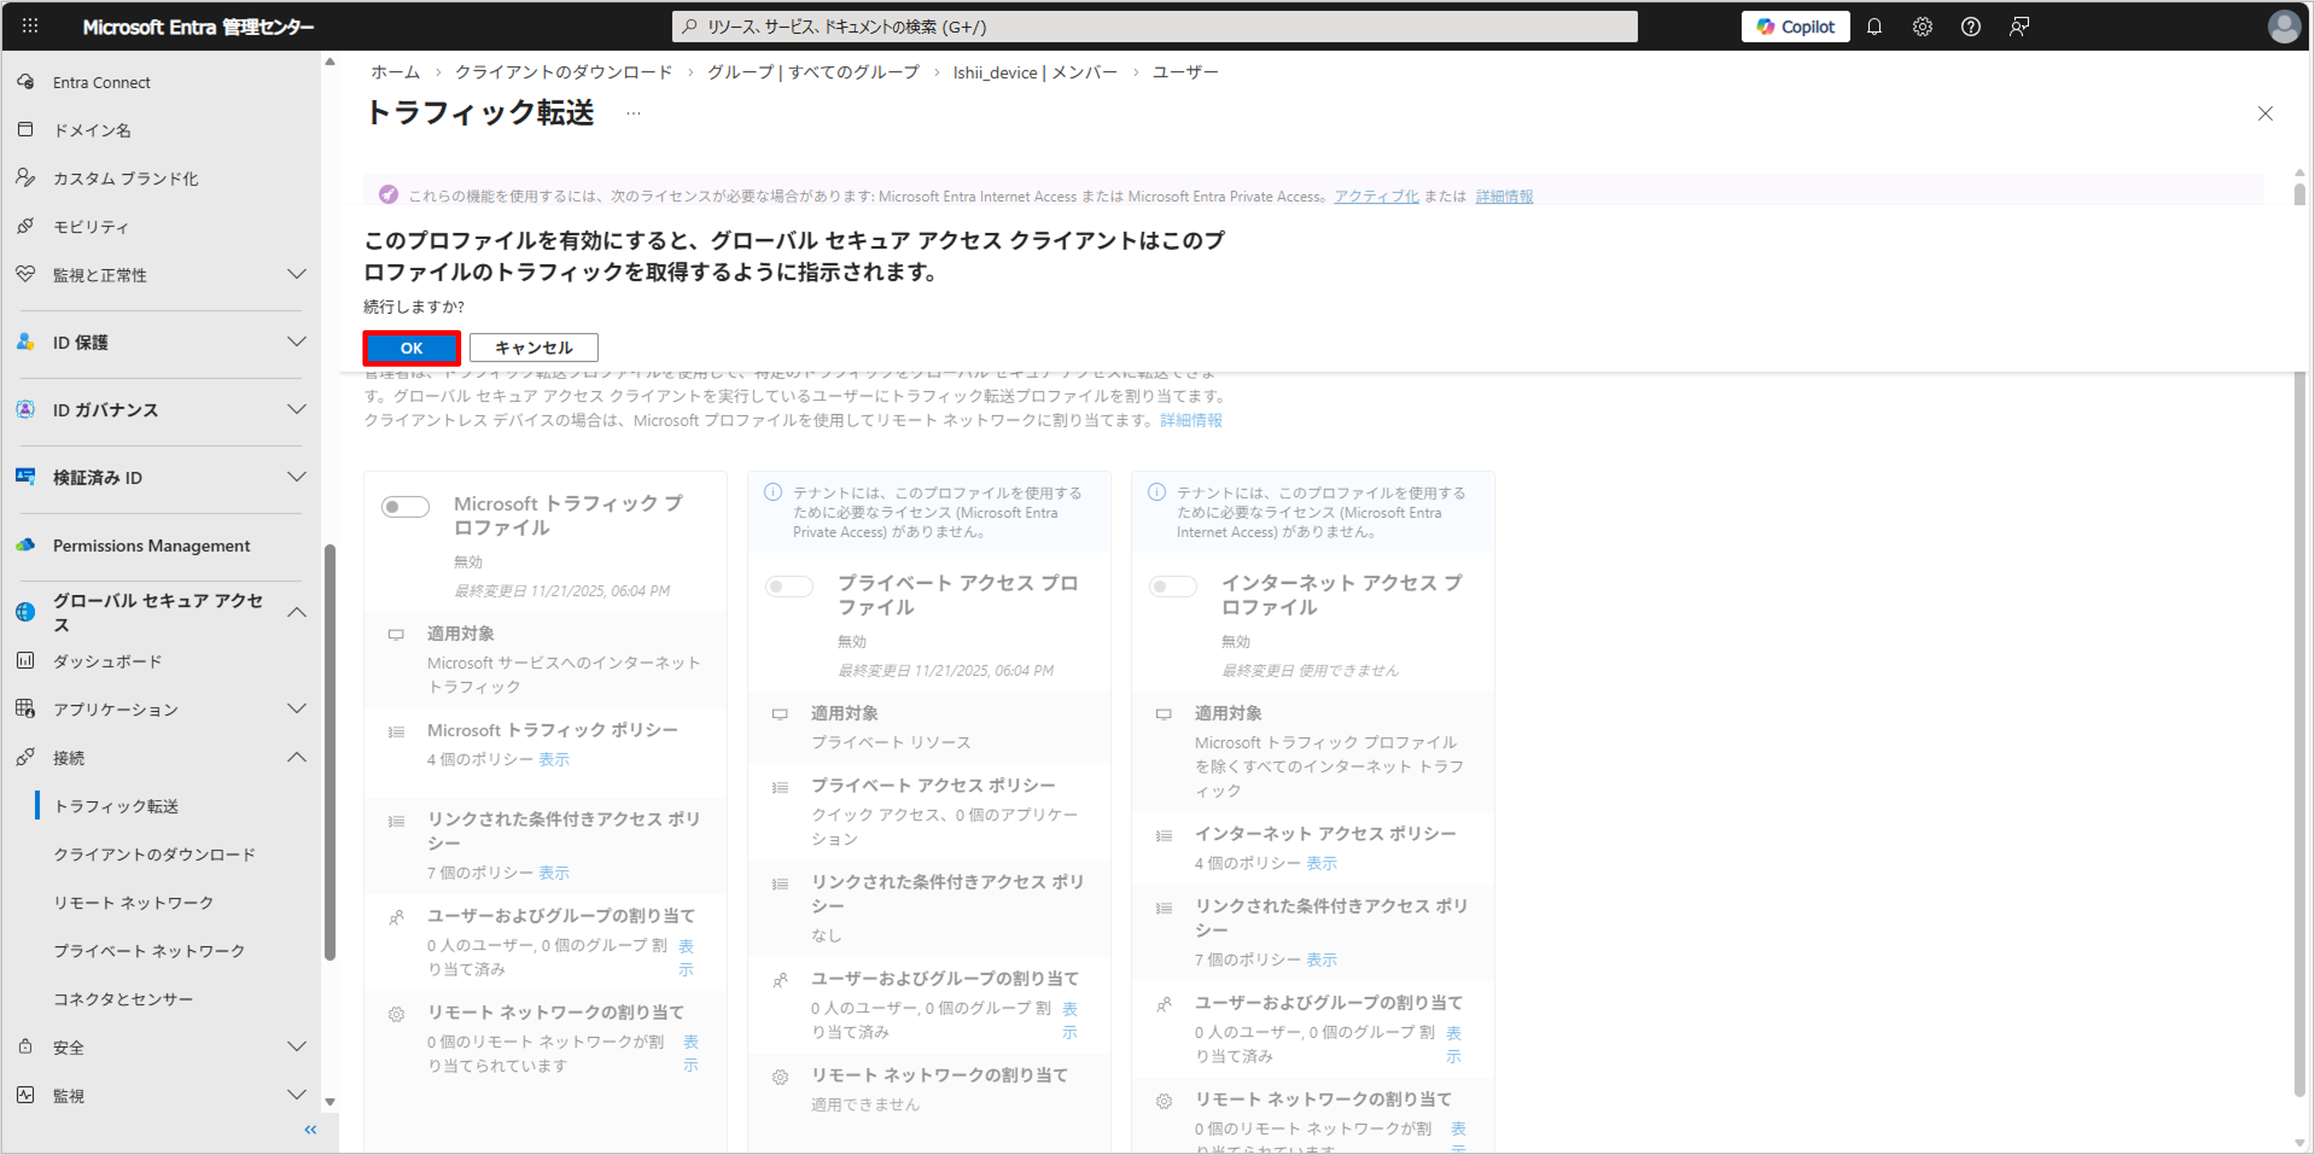2315x1155 pixels.
Task: Click the help question mark icon
Action: 1970,27
